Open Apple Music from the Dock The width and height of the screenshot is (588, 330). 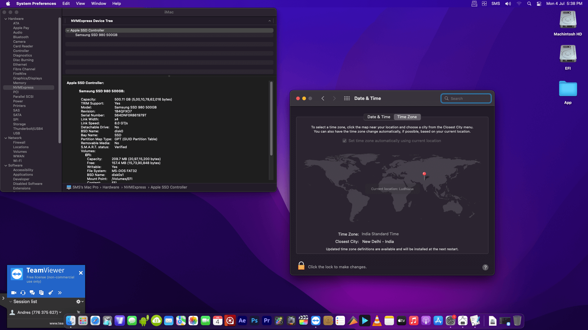pyautogui.click(x=414, y=321)
